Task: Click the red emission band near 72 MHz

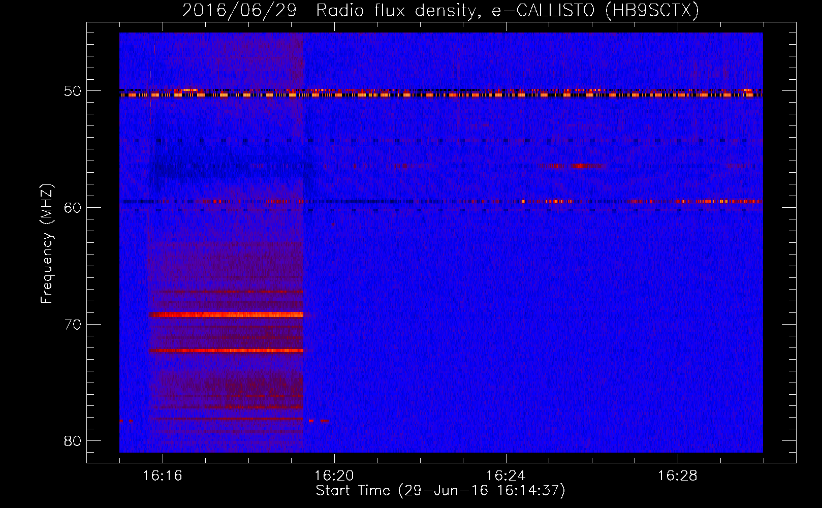Action: point(226,351)
